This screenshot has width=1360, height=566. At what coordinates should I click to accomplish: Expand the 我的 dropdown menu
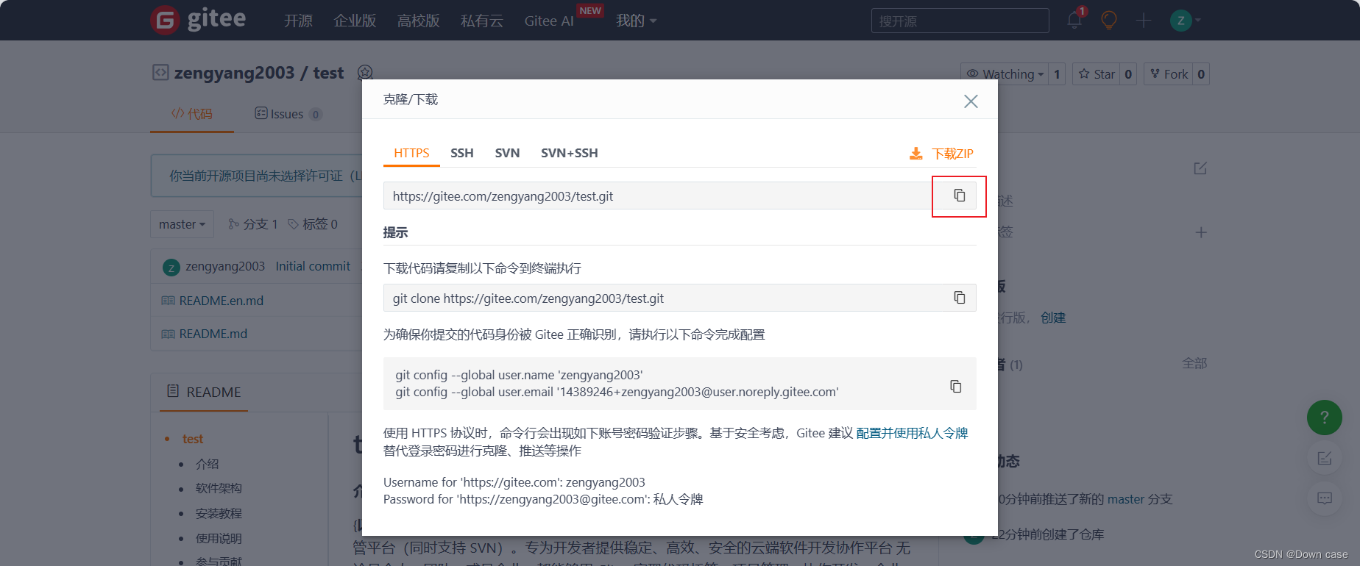[x=636, y=21]
